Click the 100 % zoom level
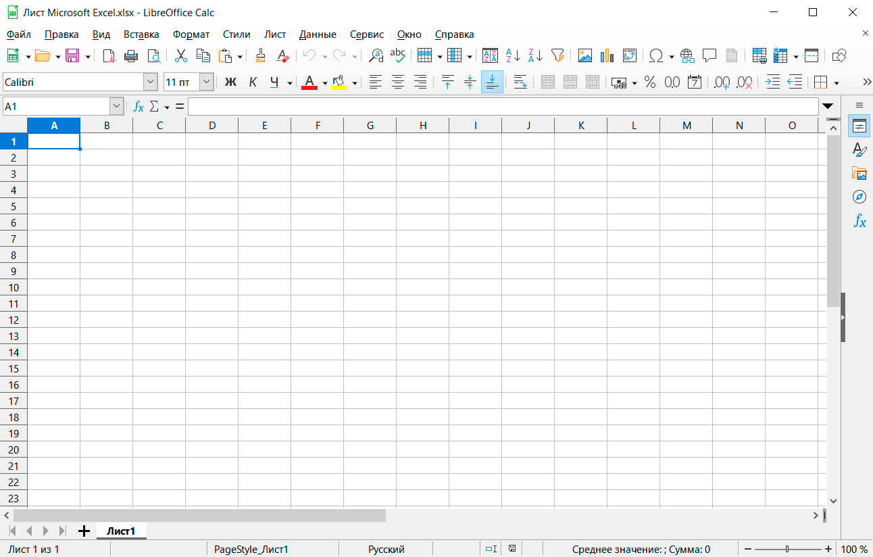The height and width of the screenshot is (557, 873). 854,550
